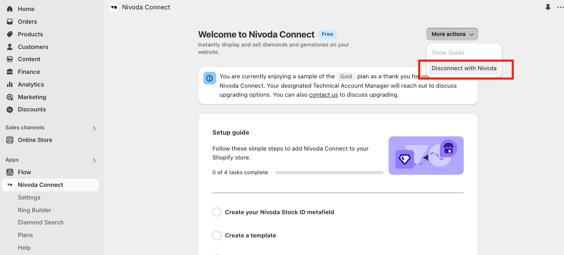This screenshot has height=255, width=564.
Task: Click the Discounts badge icon
Action: click(10, 109)
